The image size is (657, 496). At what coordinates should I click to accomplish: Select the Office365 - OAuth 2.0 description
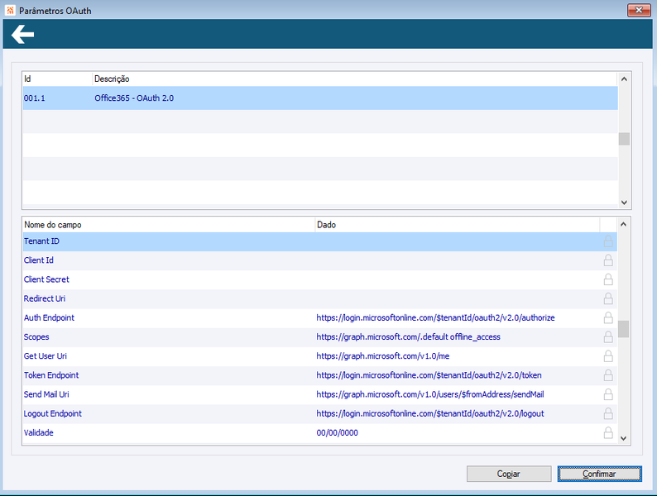pos(134,98)
